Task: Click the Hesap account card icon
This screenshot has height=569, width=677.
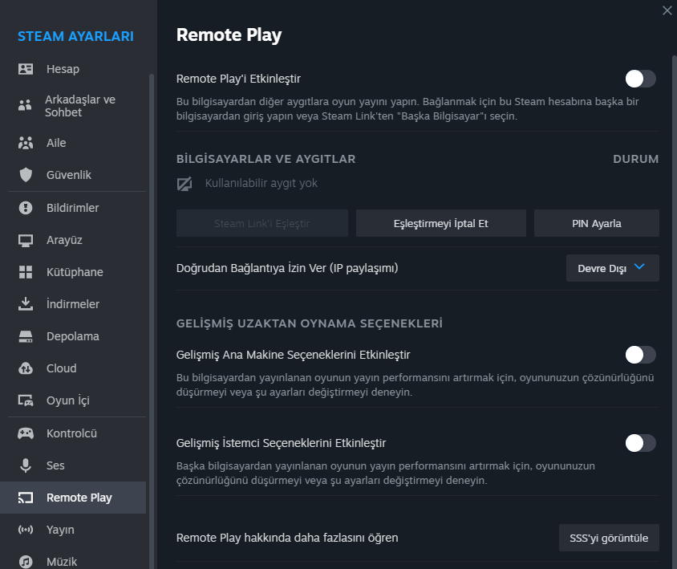Action: [x=26, y=69]
